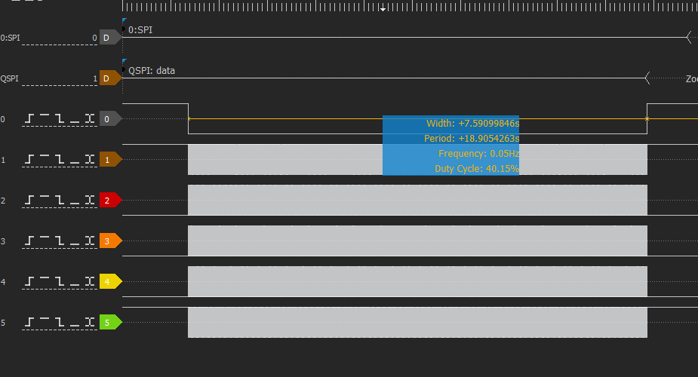This screenshot has height=377, width=698.
Task: Set rising edge trigger on channel 0
Action: click(29, 118)
